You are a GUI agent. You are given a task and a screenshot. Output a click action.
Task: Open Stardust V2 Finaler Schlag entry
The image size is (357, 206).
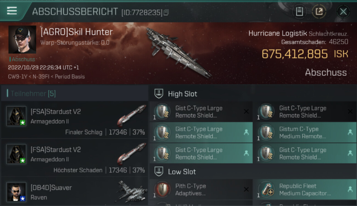(75, 120)
